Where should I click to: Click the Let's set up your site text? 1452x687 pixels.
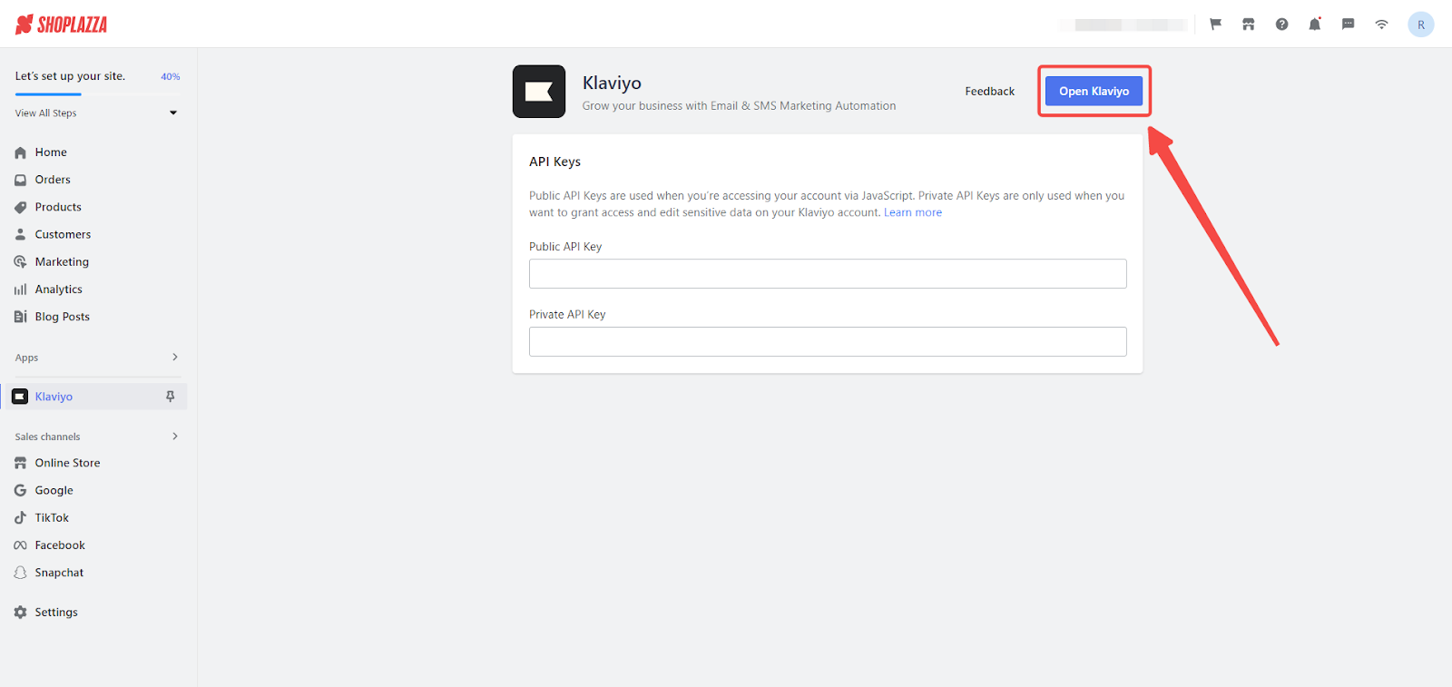pyautogui.click(x=70, y=76)
